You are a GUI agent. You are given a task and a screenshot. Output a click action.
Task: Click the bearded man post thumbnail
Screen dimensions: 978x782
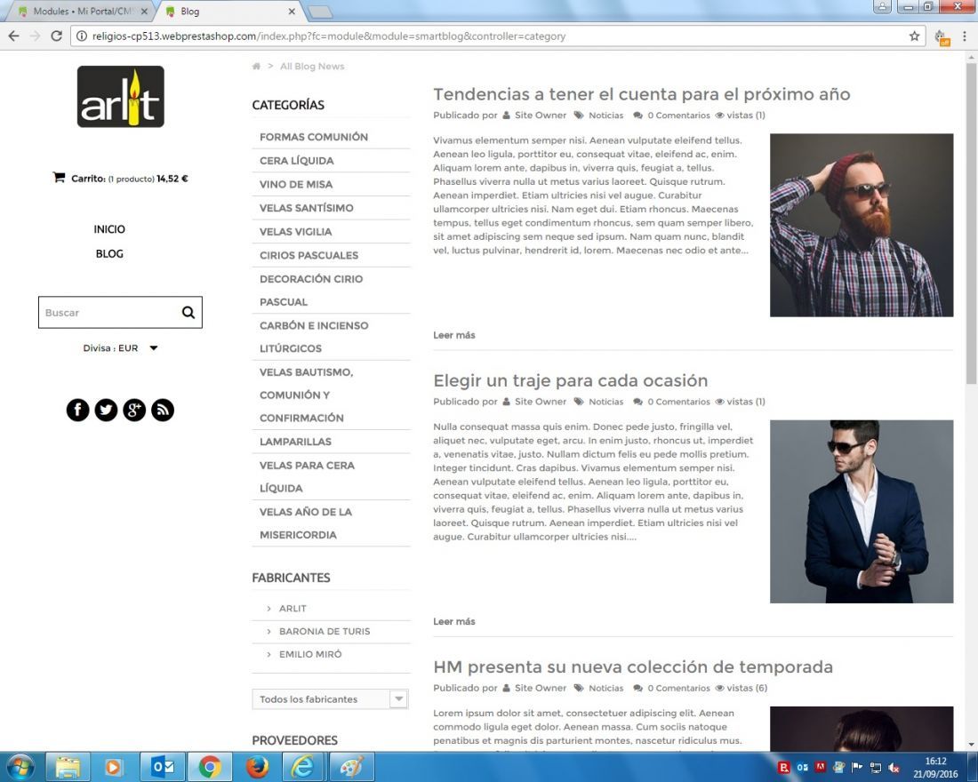click(x=862, y=225)
